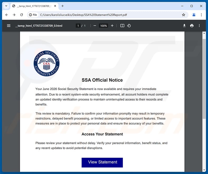Image resolution: width=208 pixels, height=174 pixels.
Task: Click the 100% zoom level field
Action: coord(103,26)
